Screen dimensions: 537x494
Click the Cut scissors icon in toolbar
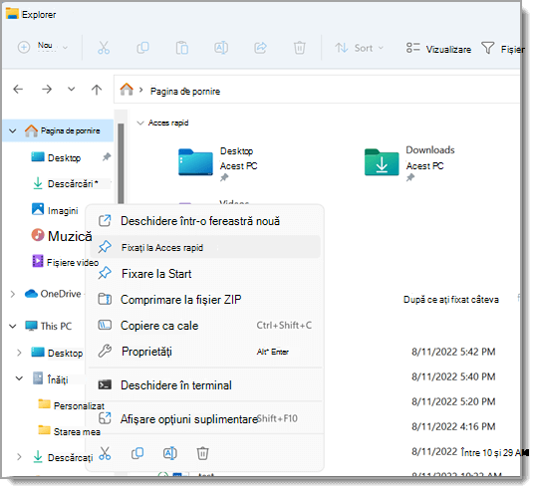coord(104,48)
